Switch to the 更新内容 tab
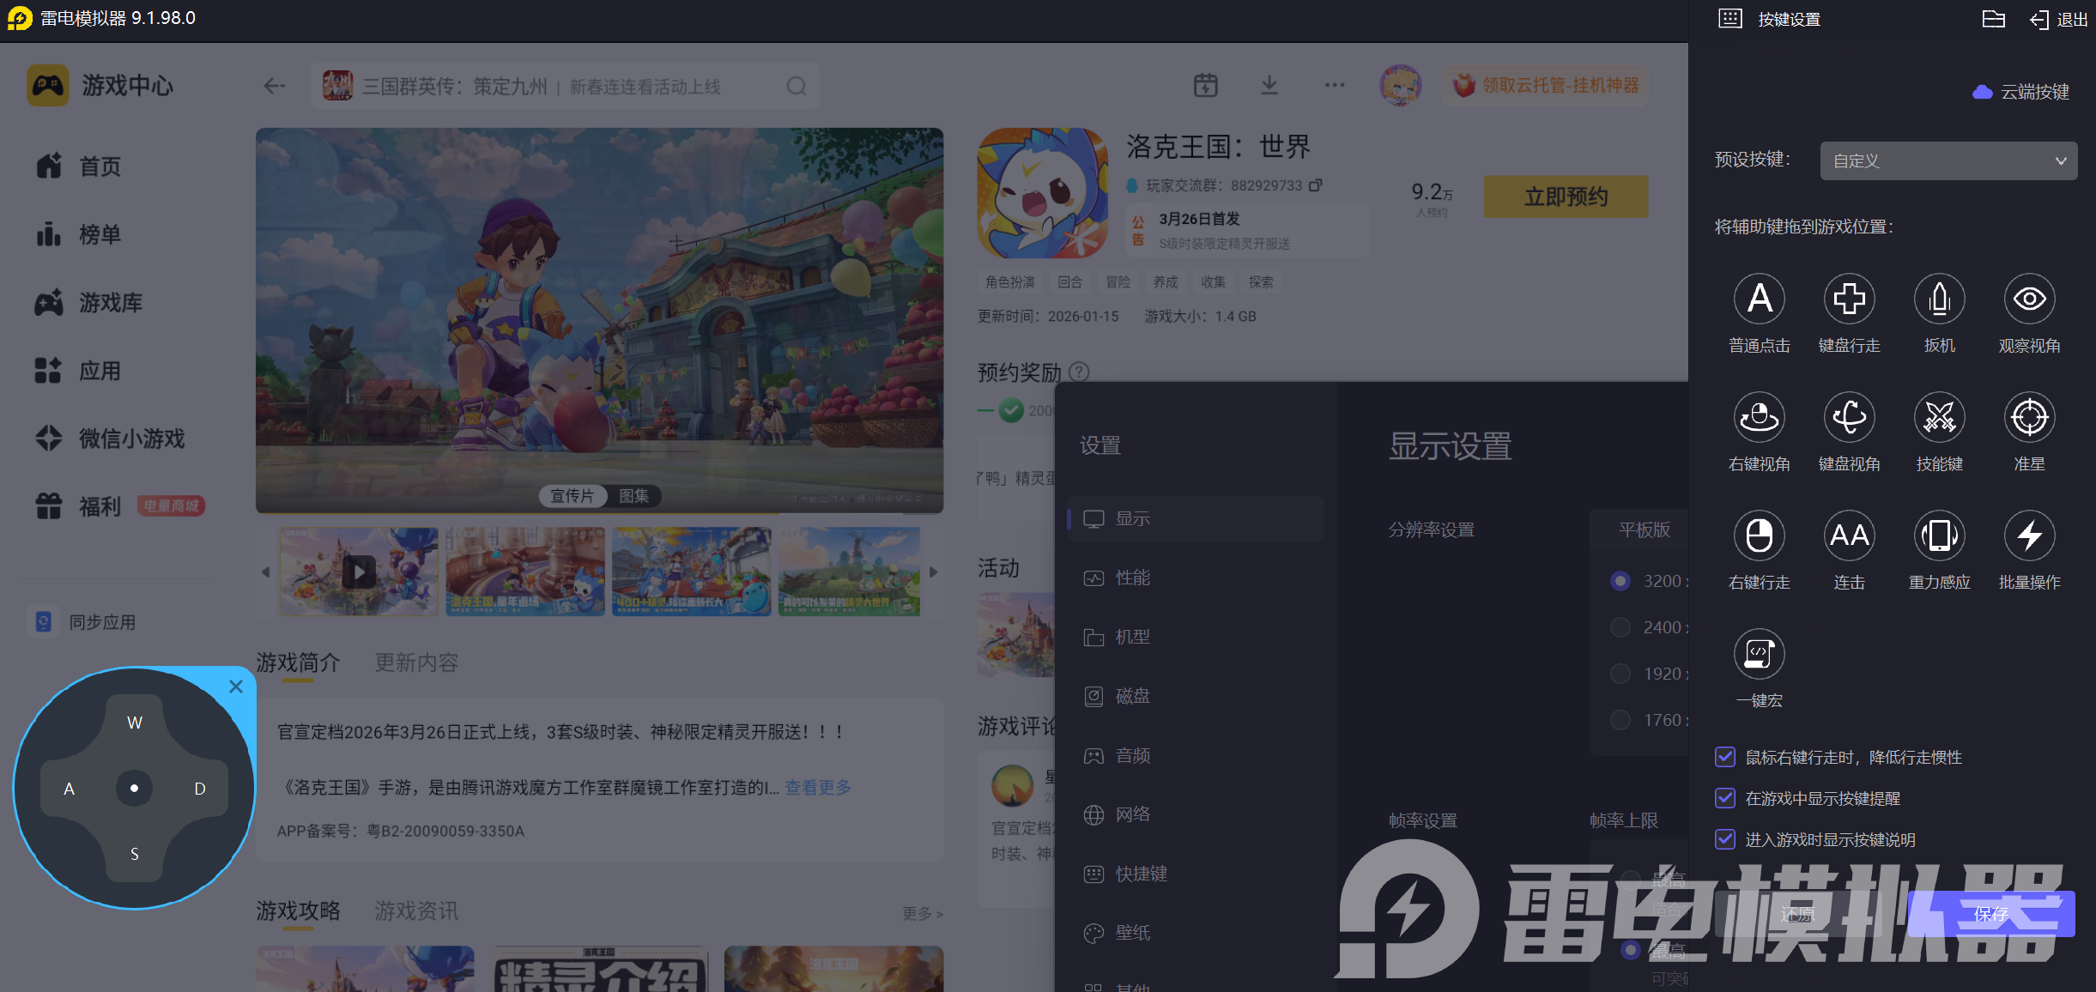 [x=416, y=662]
